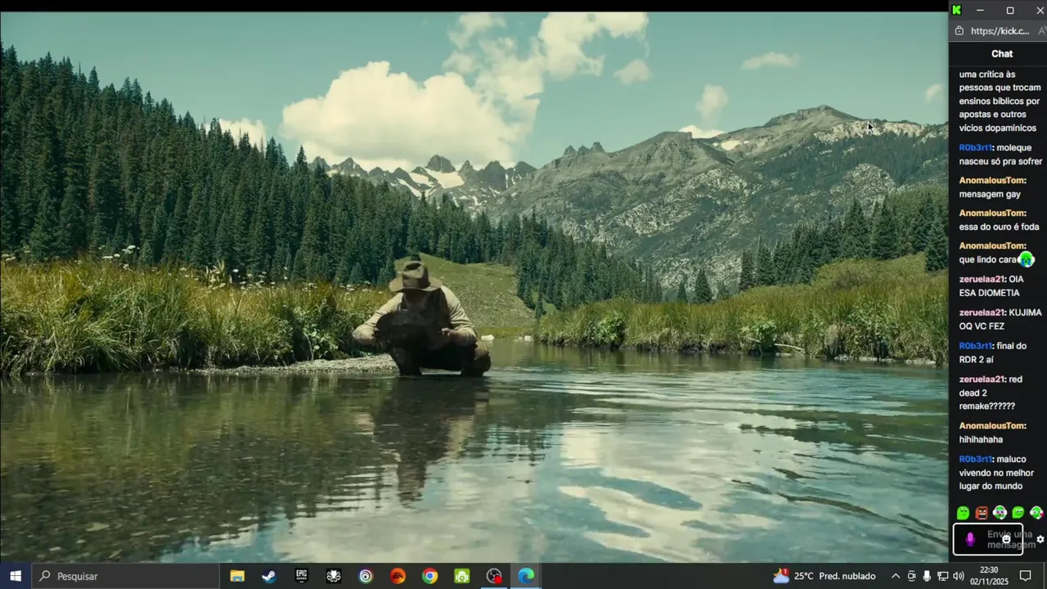Insert the red angry face emote
1047x589 pixels.
pyautogui.click(x=982, y=513)
